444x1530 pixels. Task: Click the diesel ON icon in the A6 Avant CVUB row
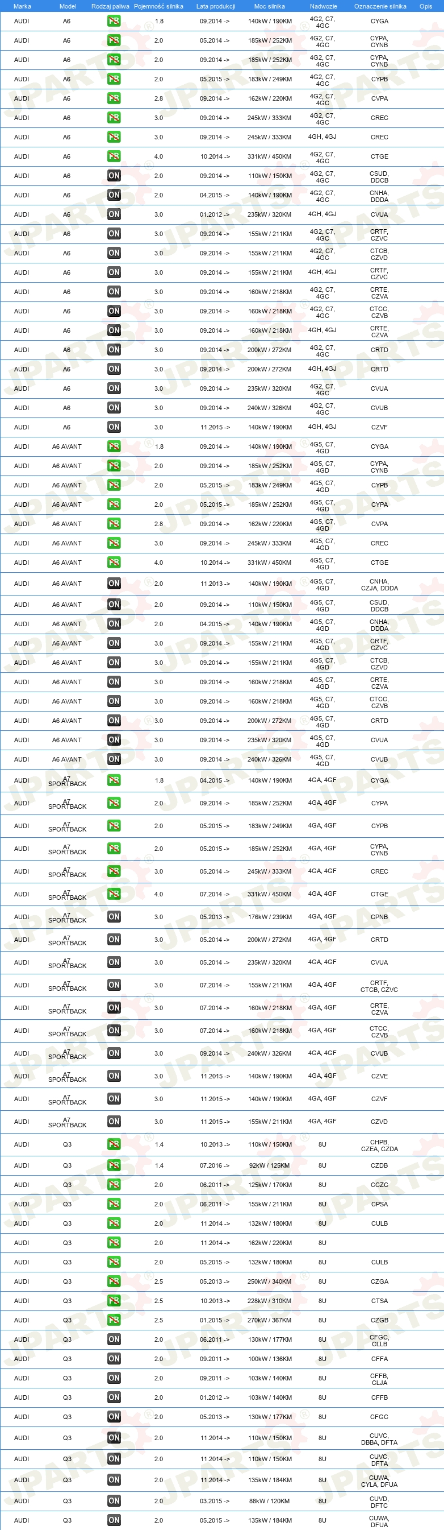pyautogui.click(x=114, y=759)
